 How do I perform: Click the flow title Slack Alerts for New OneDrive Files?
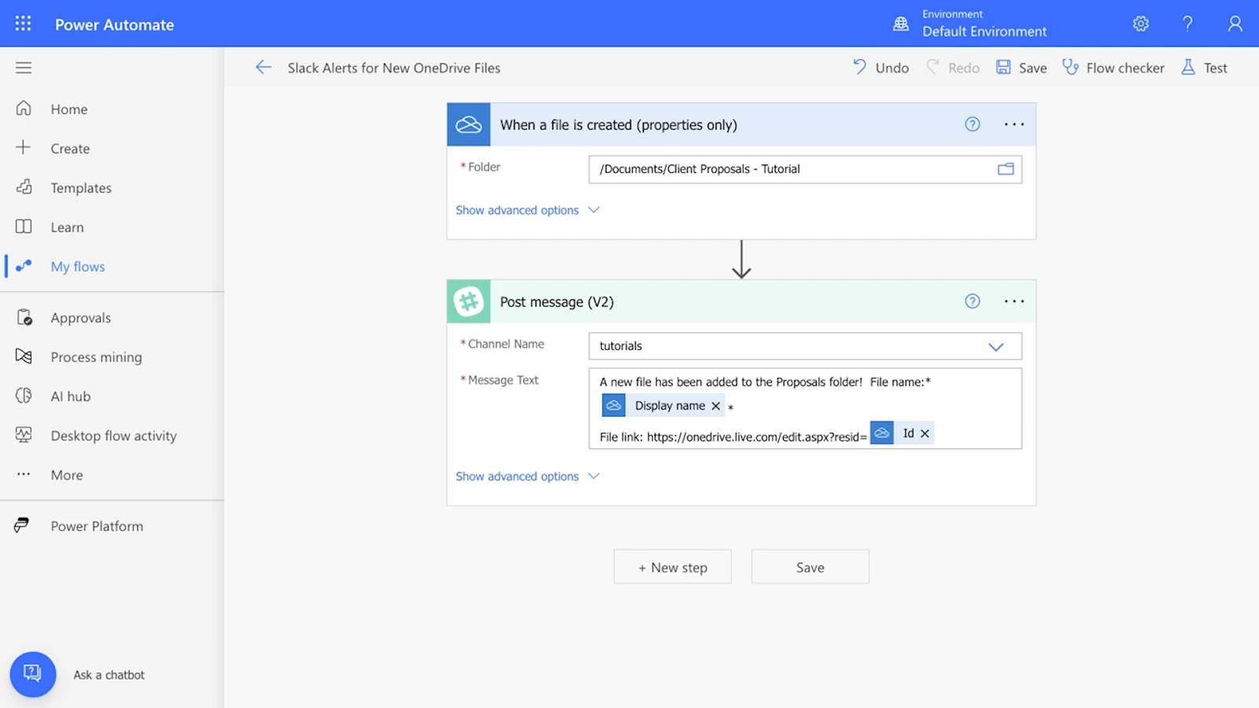tap(394, 68)
